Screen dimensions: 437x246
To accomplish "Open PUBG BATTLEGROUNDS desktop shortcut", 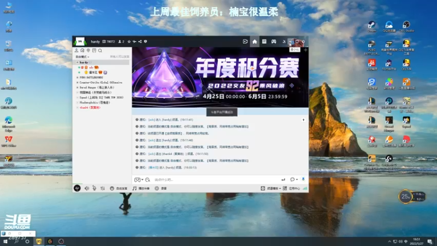I will 372,48.
